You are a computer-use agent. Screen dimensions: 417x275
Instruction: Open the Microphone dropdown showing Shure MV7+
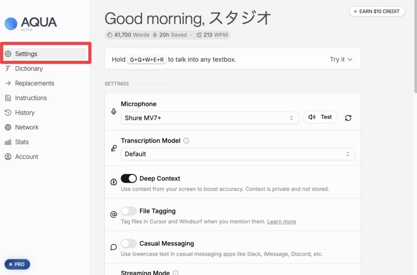(209, 118)
